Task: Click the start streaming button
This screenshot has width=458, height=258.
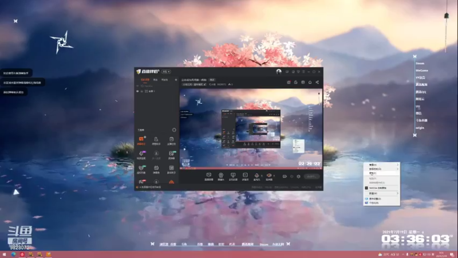Action: (311, 177)
